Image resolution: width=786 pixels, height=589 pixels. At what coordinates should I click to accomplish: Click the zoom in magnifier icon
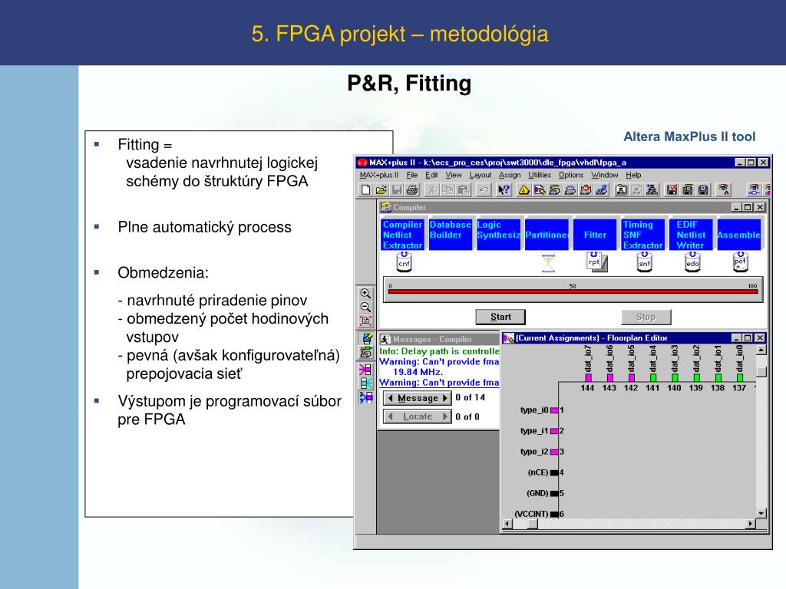[x=365, y=294]
